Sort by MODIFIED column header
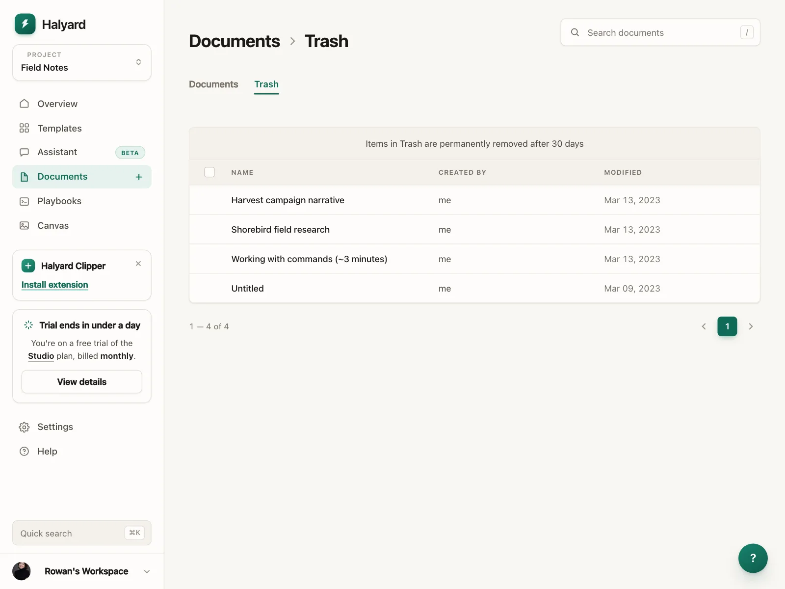Screen dimensions: 785x589 click(x=623, y=173)
